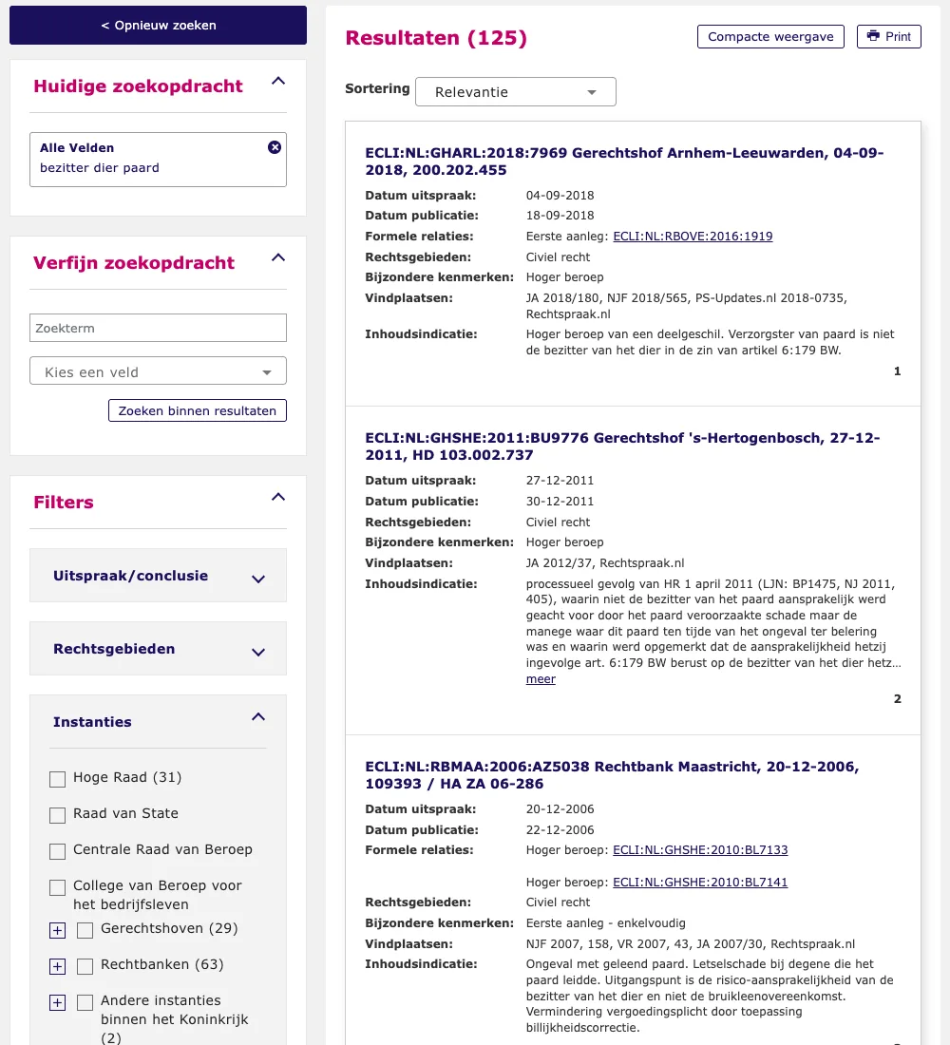Click date '04-09-2018' Datum uitspraak
This screenshot has width=950, height=1045.
[x=560, y=196]
